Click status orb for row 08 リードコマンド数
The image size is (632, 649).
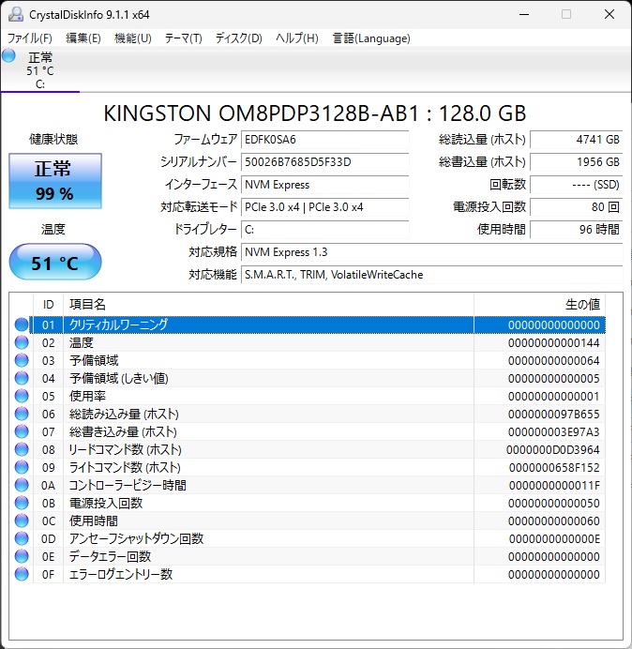pyautogui.click(x=22, y=449)
